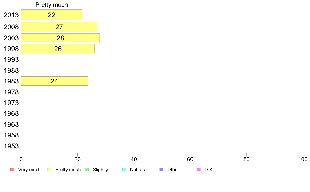This screenshot has width=310, height=192.
Task: Click the red Very much legend swatch
Action: click(12, 170)
